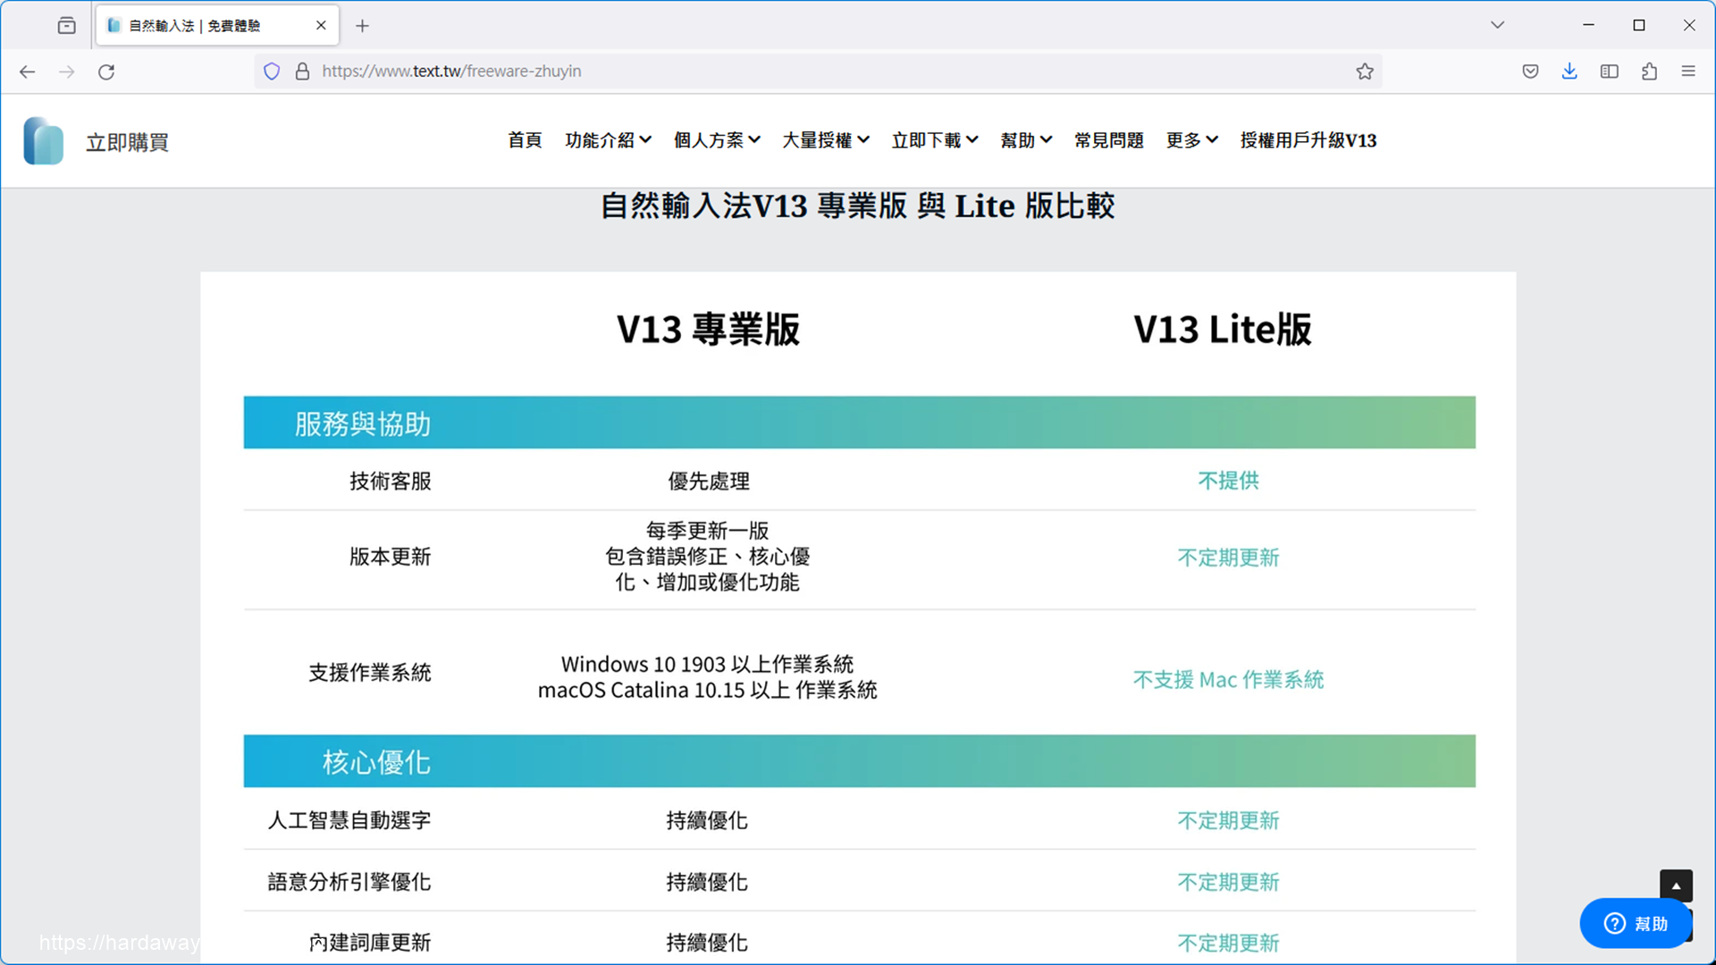Click the site security padlock icon
The height and width of the screenshot is (965, 1716).
click(302, 71)
